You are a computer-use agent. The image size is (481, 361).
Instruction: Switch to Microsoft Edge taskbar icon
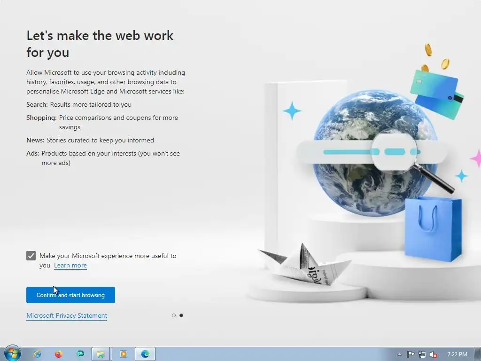145,354
